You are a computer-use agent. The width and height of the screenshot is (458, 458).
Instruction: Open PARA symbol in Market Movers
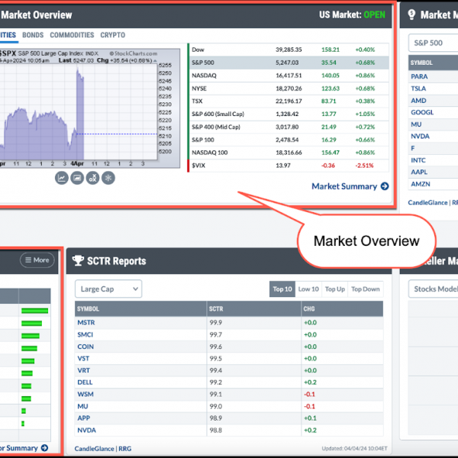(419, 76)
